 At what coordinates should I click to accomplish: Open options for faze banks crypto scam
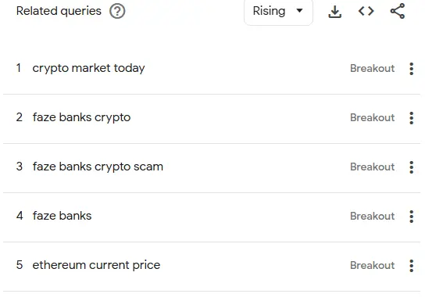pos(412,167)
